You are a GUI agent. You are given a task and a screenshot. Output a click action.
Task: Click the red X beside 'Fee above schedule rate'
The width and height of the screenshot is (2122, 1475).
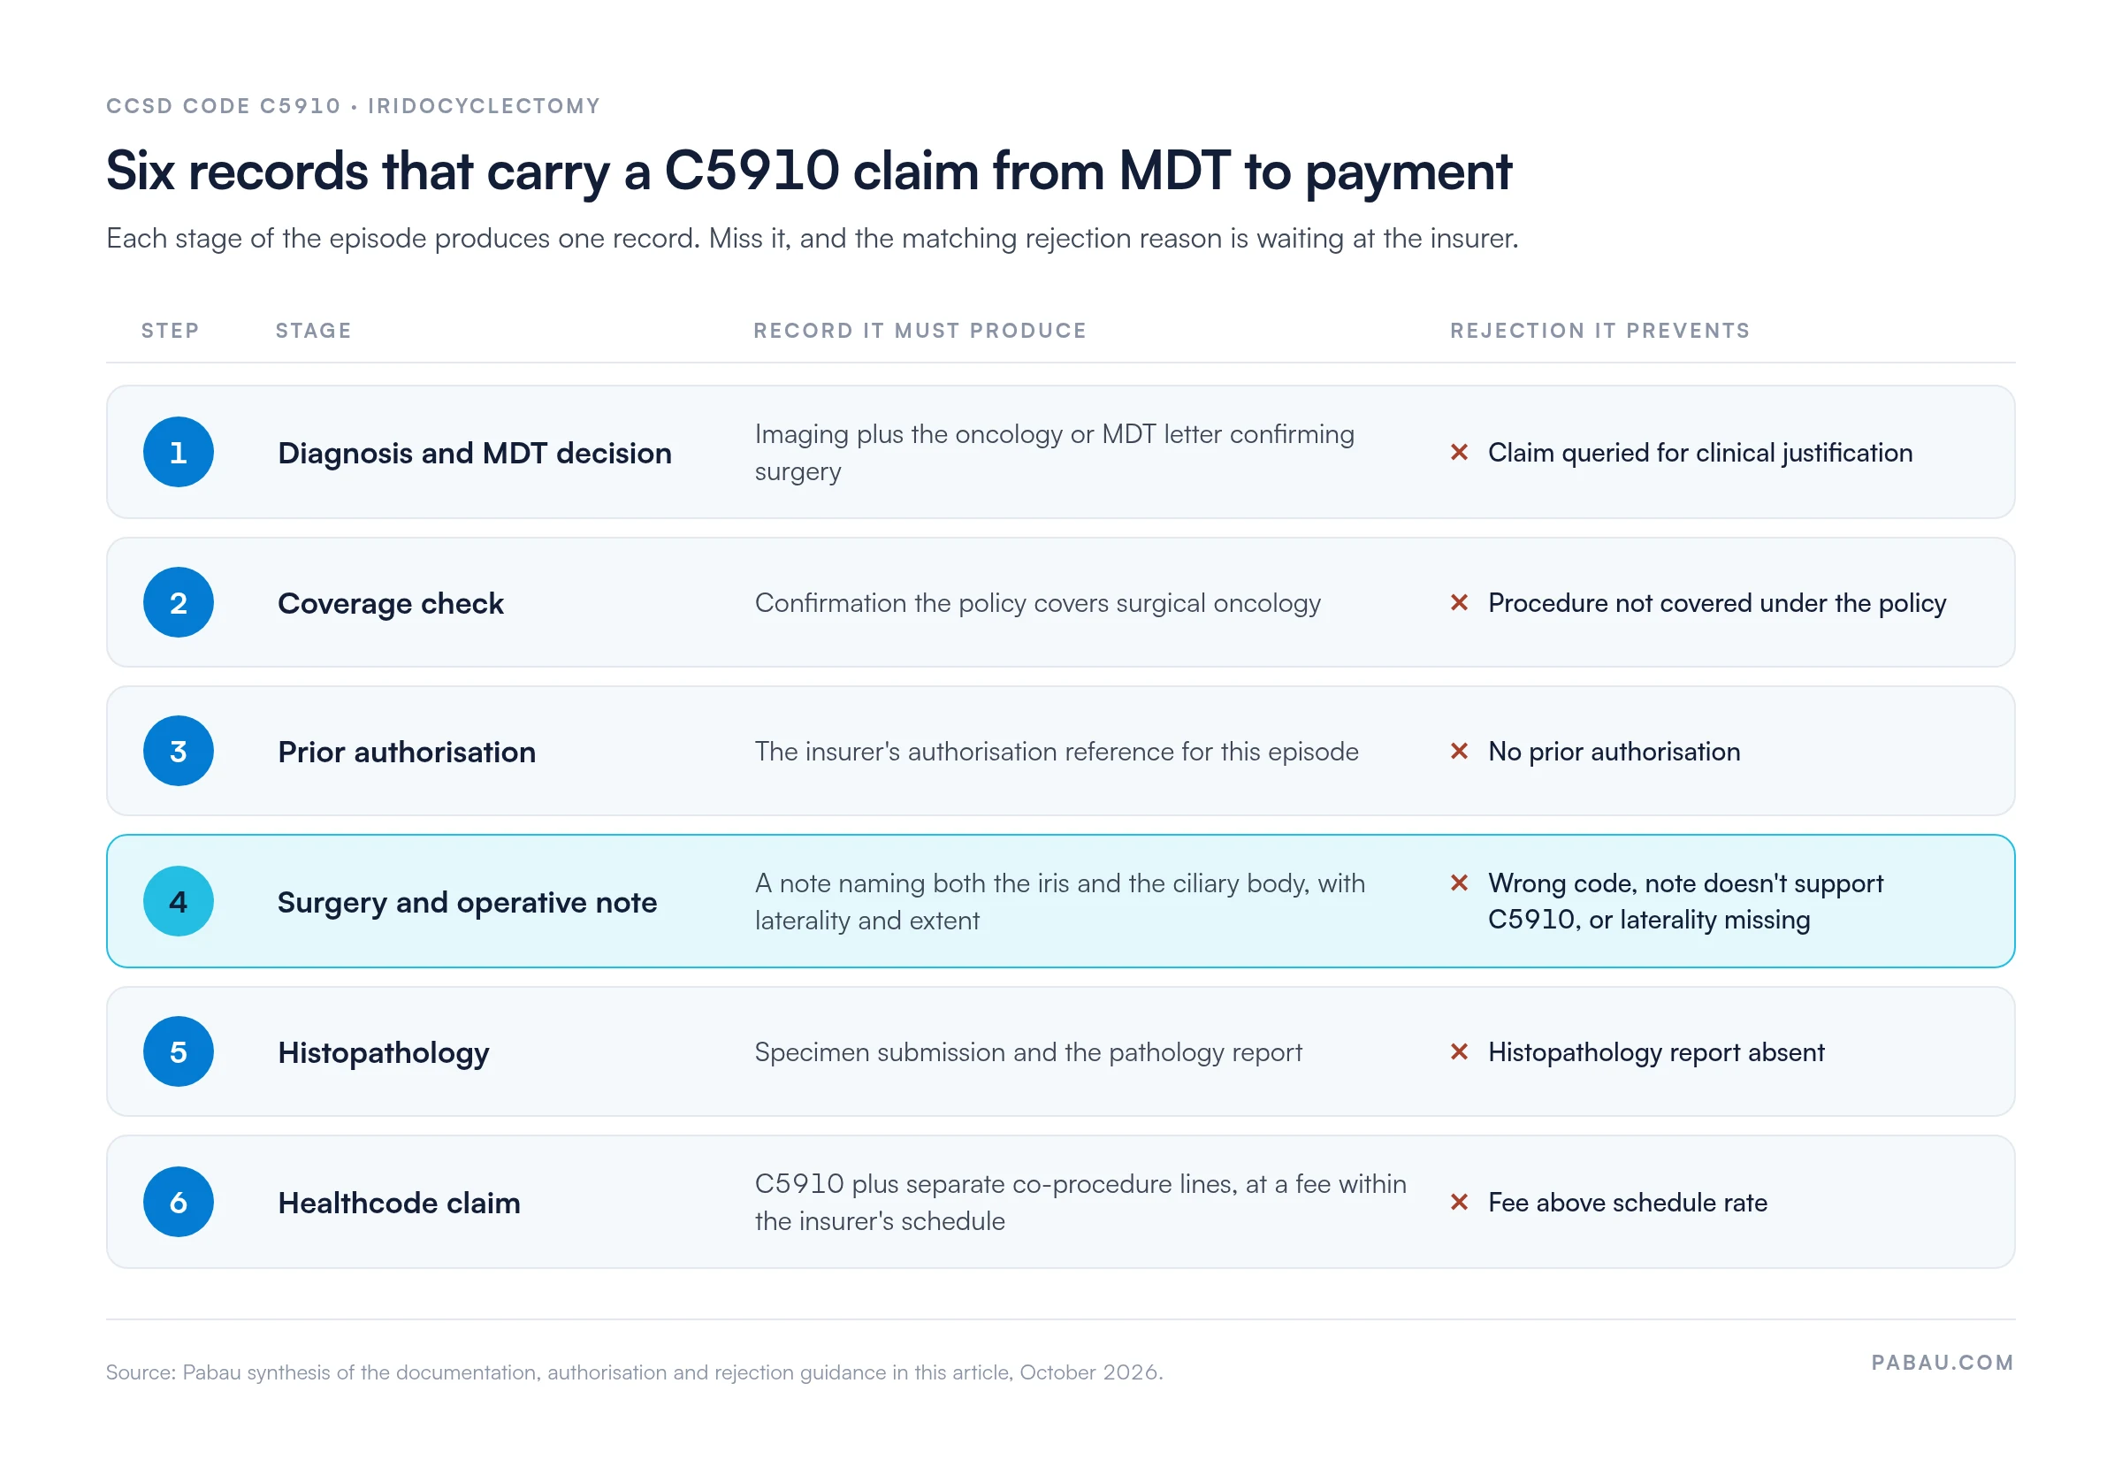(x=1460, y=1203)
